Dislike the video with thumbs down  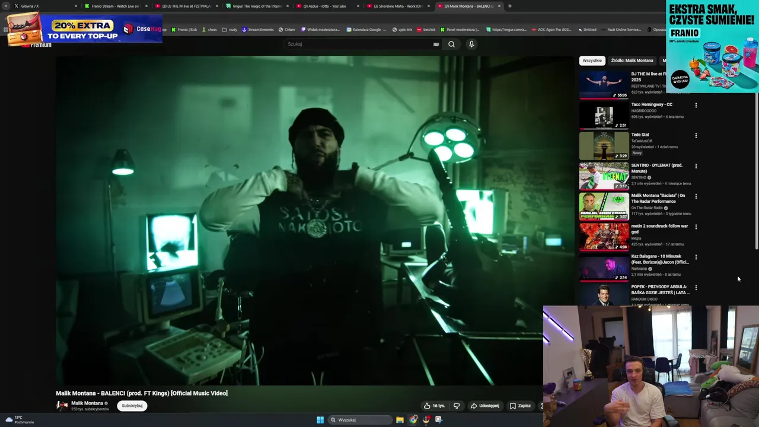pos(457,406)
